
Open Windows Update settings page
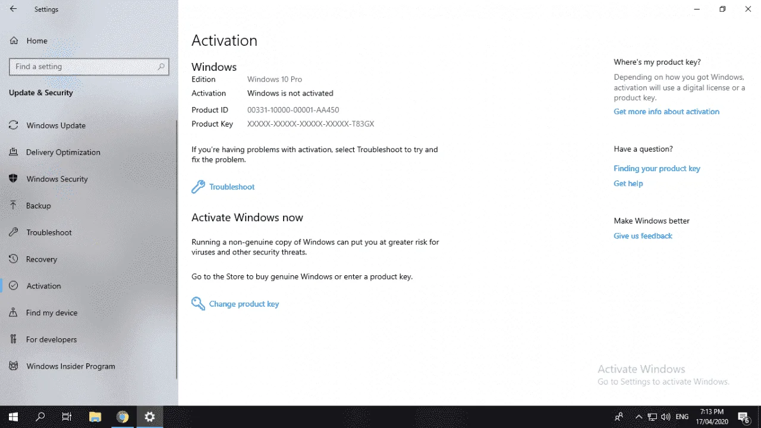tap(56, 125)
